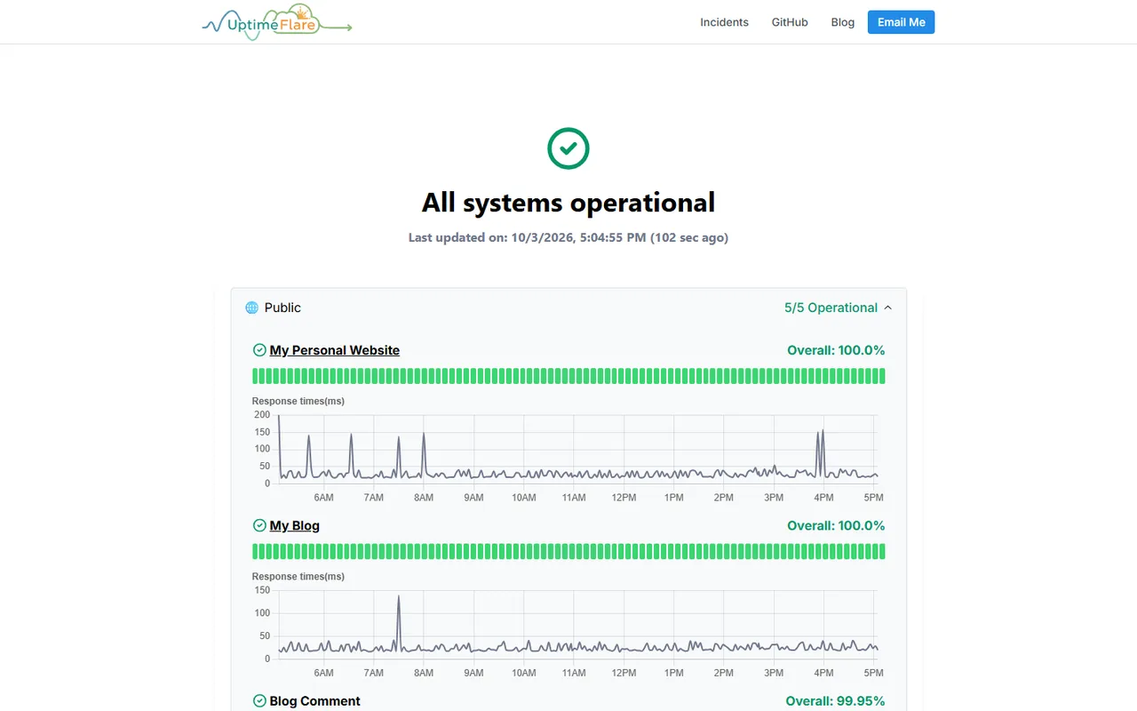Open the Incidents page
The width and height of the screenshot is (1137, 711).
(x=724, y=22)
